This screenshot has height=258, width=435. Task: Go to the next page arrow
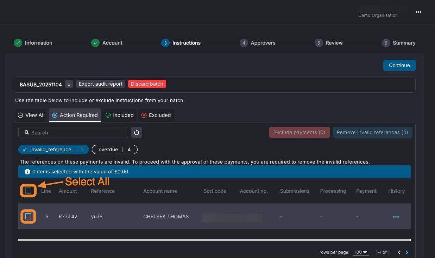407,252
